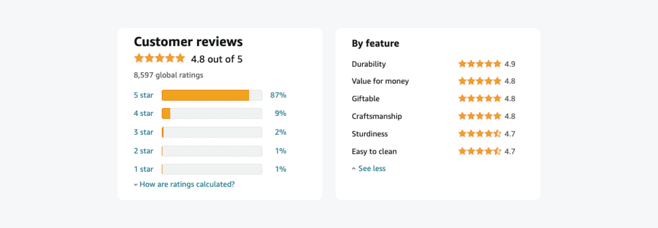Select the 3 star reviews link
658x228 pixels.
143,132
